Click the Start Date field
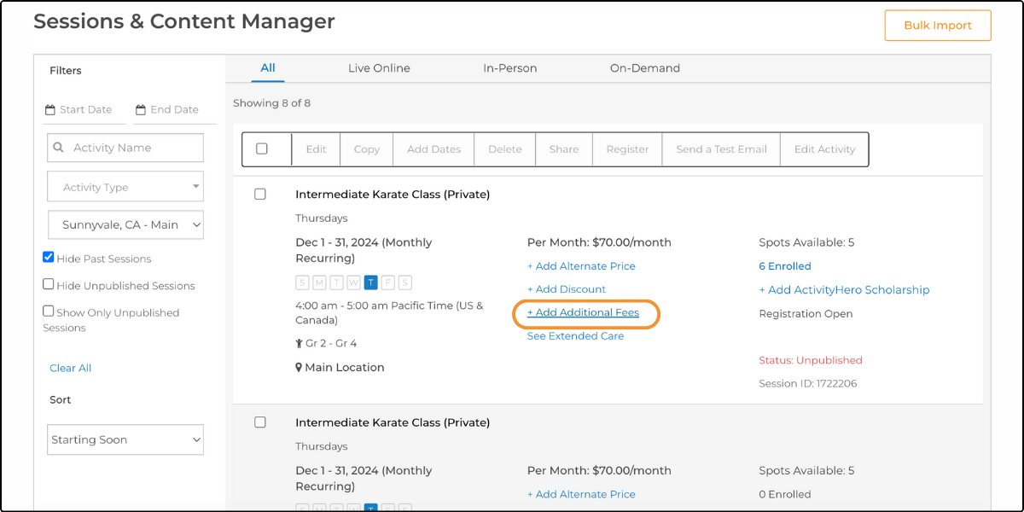The image size is (1024, 512). tap(84, 110)
